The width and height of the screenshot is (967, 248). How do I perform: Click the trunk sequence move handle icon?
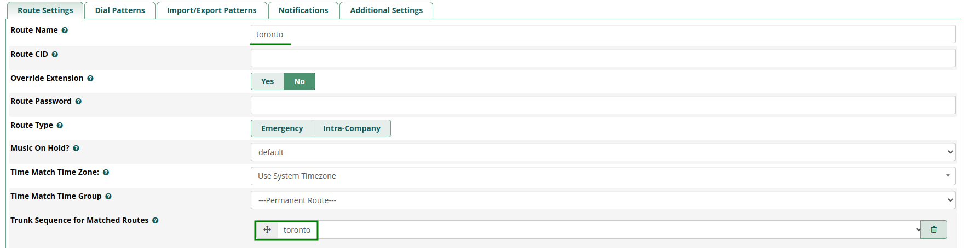267,229
